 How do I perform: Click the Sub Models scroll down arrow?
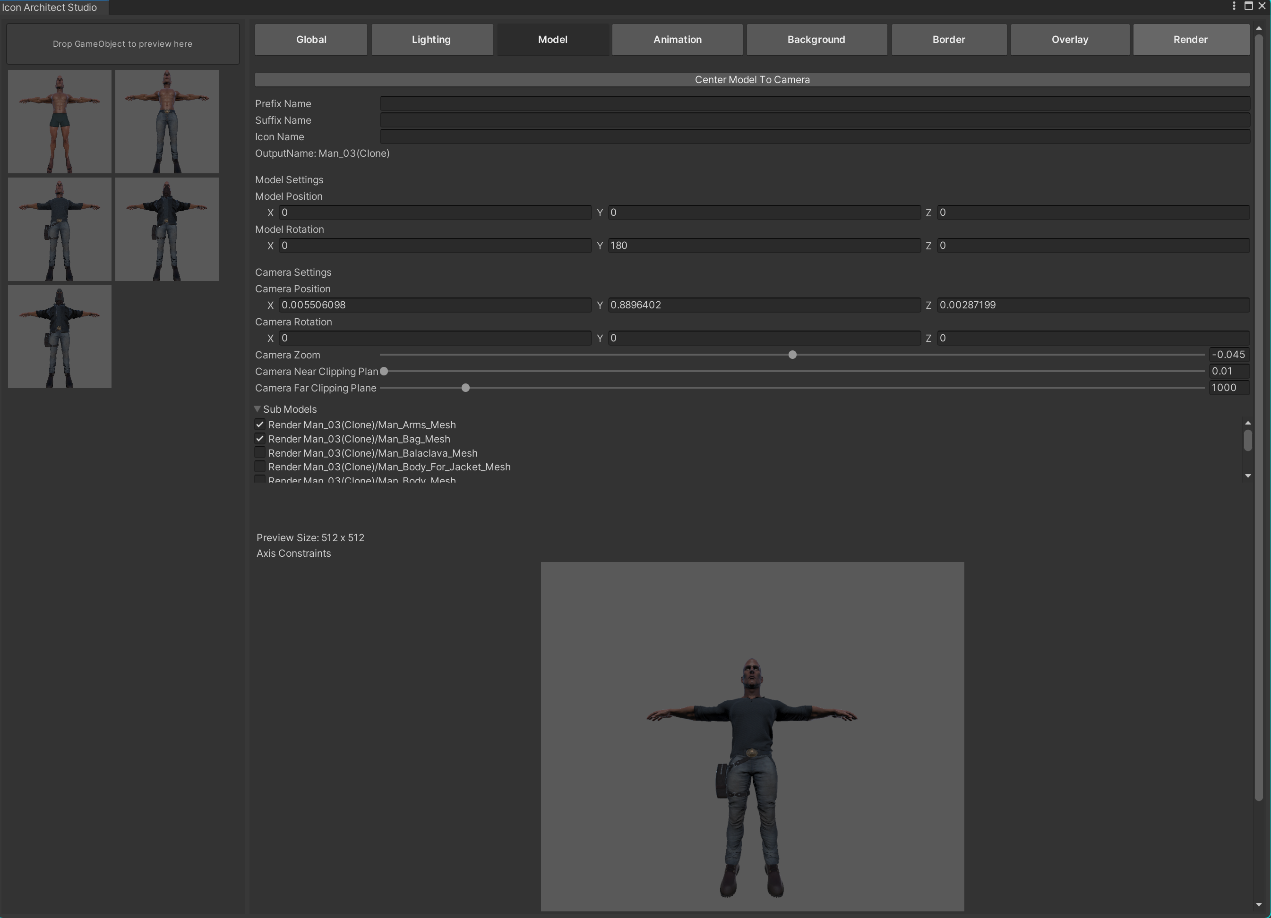pyautogui.click(x=1247, y=476)
